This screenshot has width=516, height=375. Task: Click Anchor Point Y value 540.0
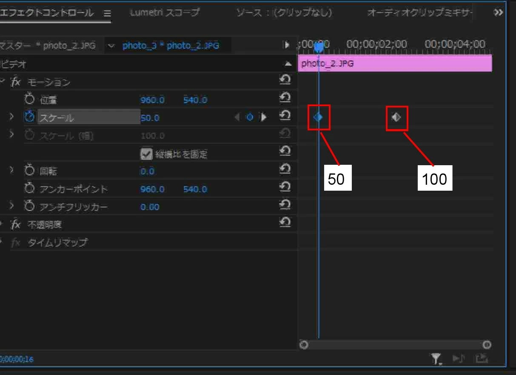(195, 189)
